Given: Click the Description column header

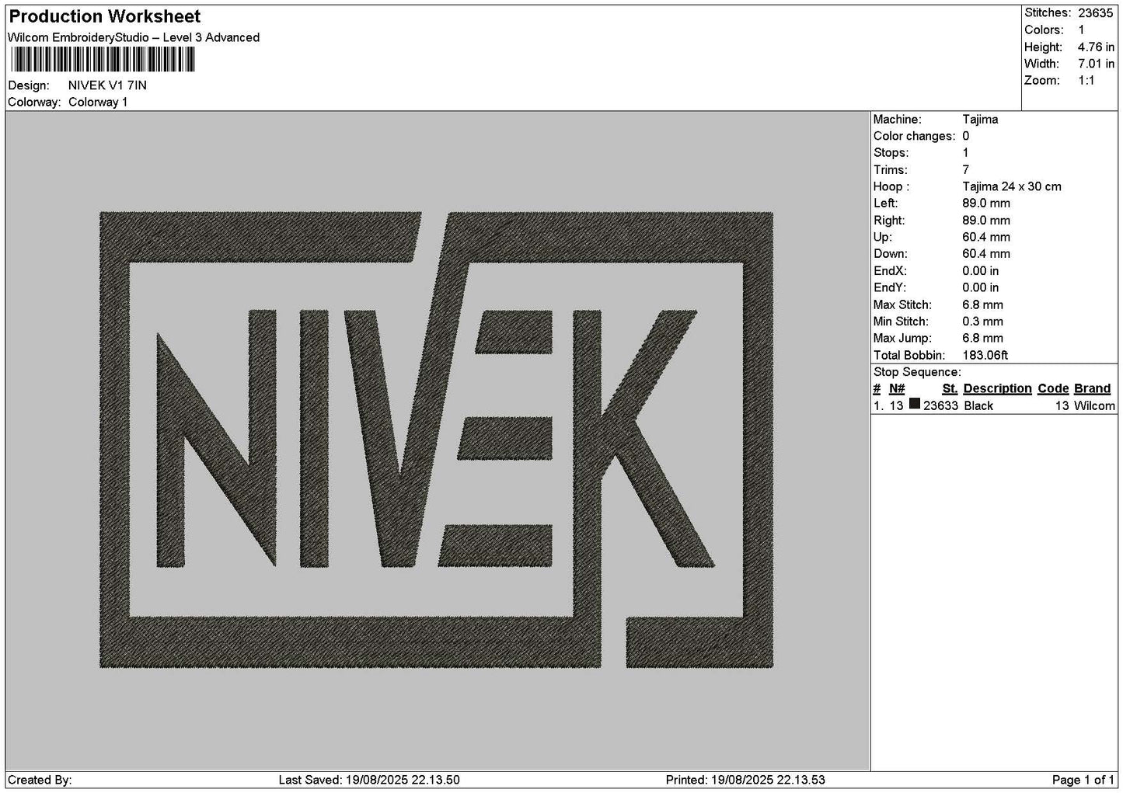Looking at the screenshot, I should coord(997,389).
